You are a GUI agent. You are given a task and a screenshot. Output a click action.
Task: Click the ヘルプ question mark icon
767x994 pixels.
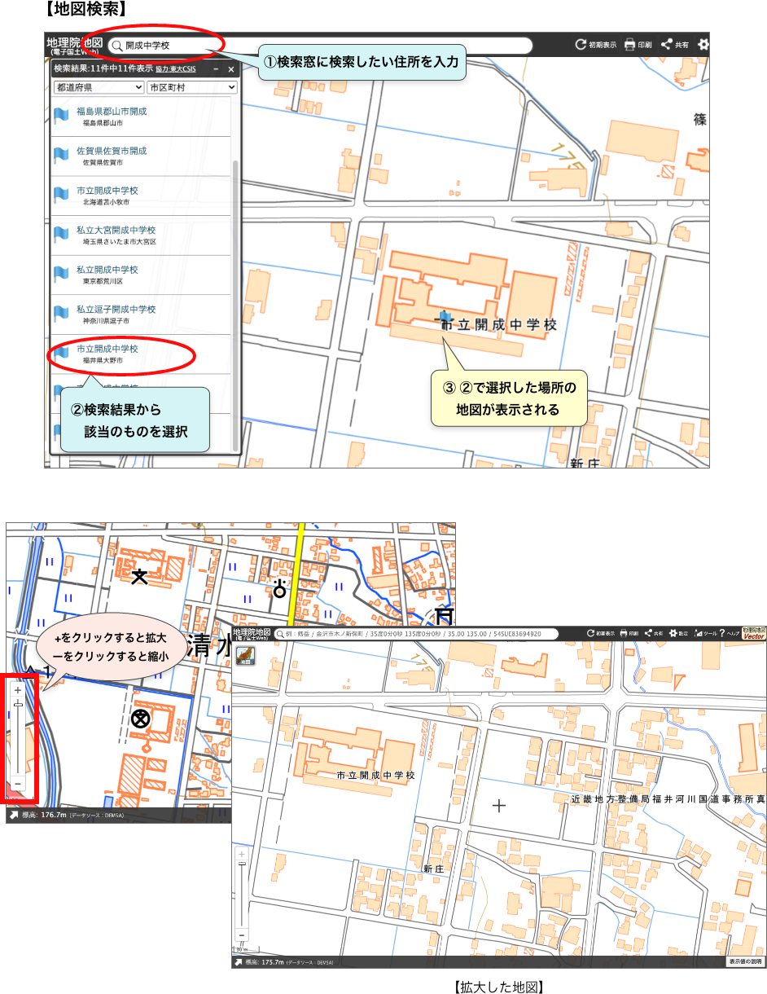(x=722, y=633)
